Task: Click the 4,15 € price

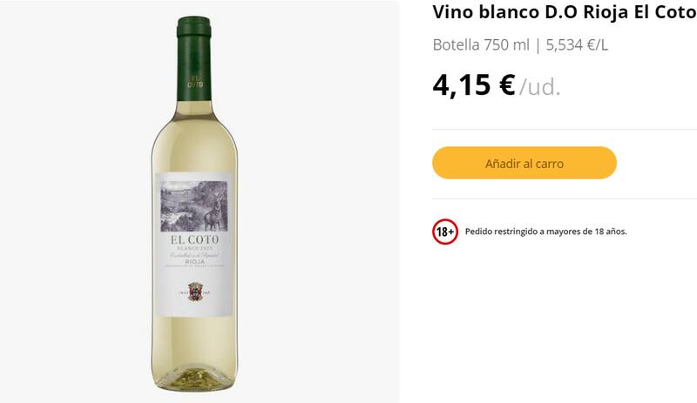Action: [x=474, y=85]
